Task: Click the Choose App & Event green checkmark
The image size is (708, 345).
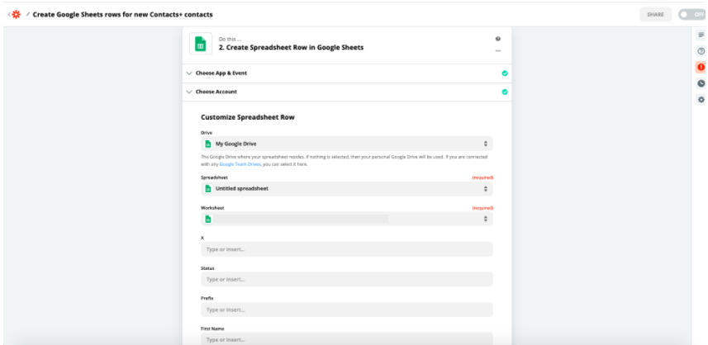Action: pyautogui.click(x=505, y=73)
